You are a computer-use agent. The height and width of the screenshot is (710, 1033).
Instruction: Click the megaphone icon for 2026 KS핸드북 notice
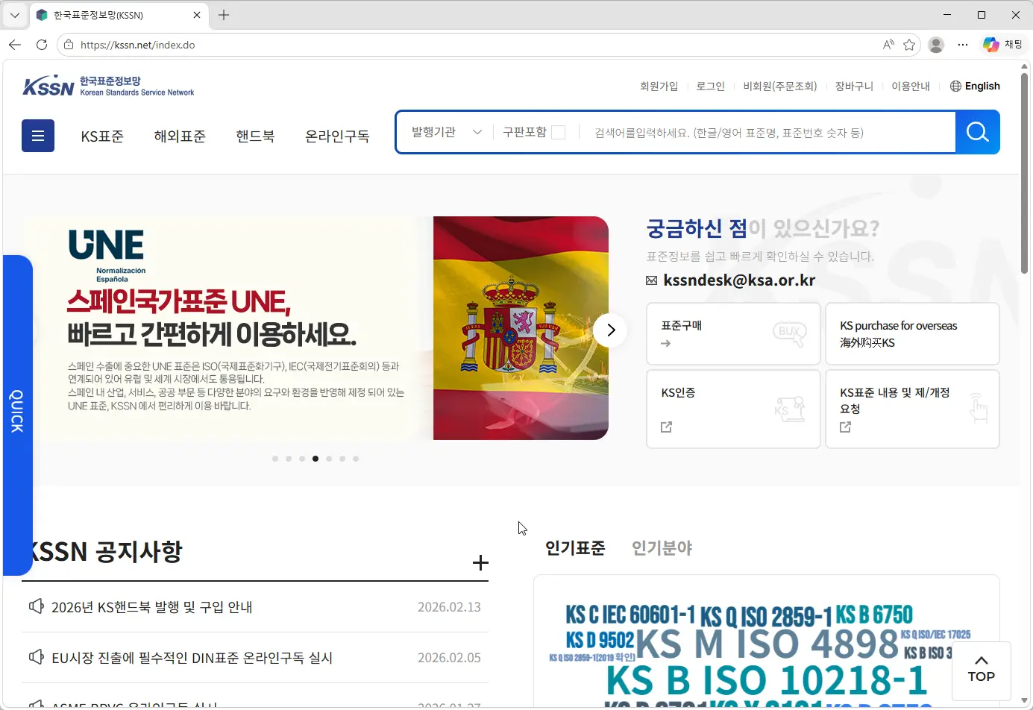pos(36,606)
